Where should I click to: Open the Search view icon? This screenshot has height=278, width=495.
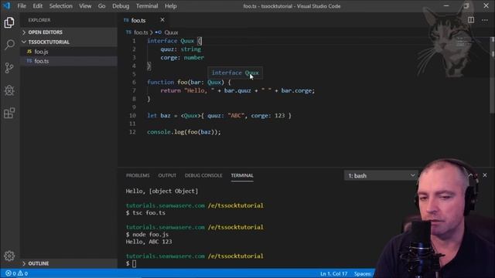point(9,45)
